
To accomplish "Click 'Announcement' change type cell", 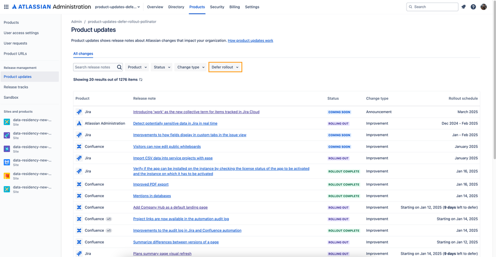I will [x=379, y=112].
